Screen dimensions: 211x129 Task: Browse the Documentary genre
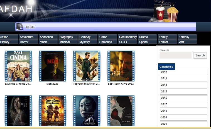tap(127, 37)
